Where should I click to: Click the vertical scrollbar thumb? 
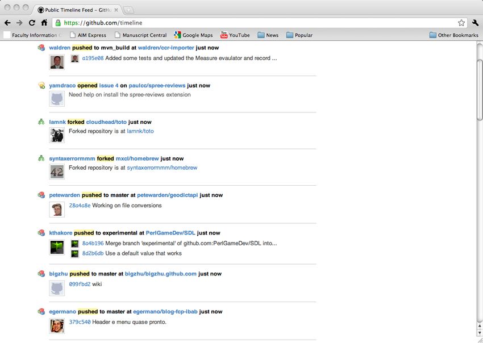coord(480,90)
